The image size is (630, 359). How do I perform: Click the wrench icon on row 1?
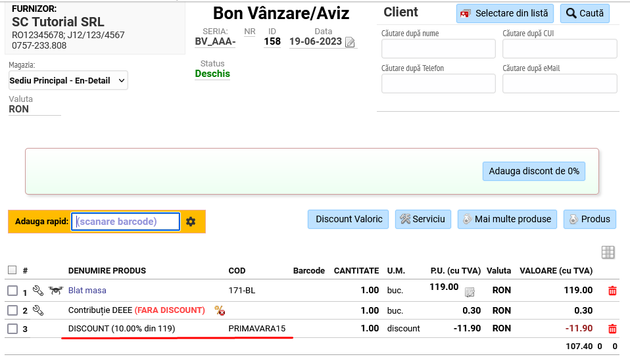pos(38,290)
